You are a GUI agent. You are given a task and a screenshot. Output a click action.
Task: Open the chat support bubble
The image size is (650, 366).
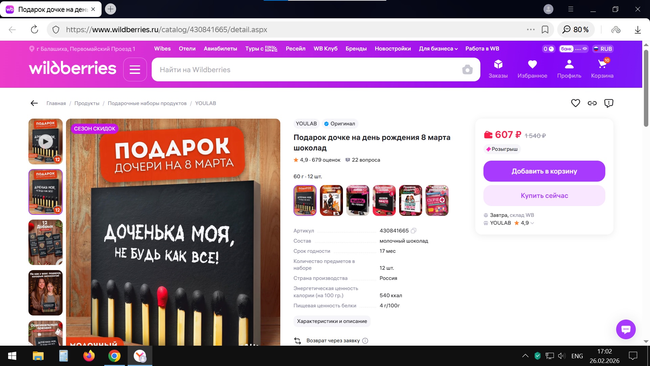click(x=626, y=329)
